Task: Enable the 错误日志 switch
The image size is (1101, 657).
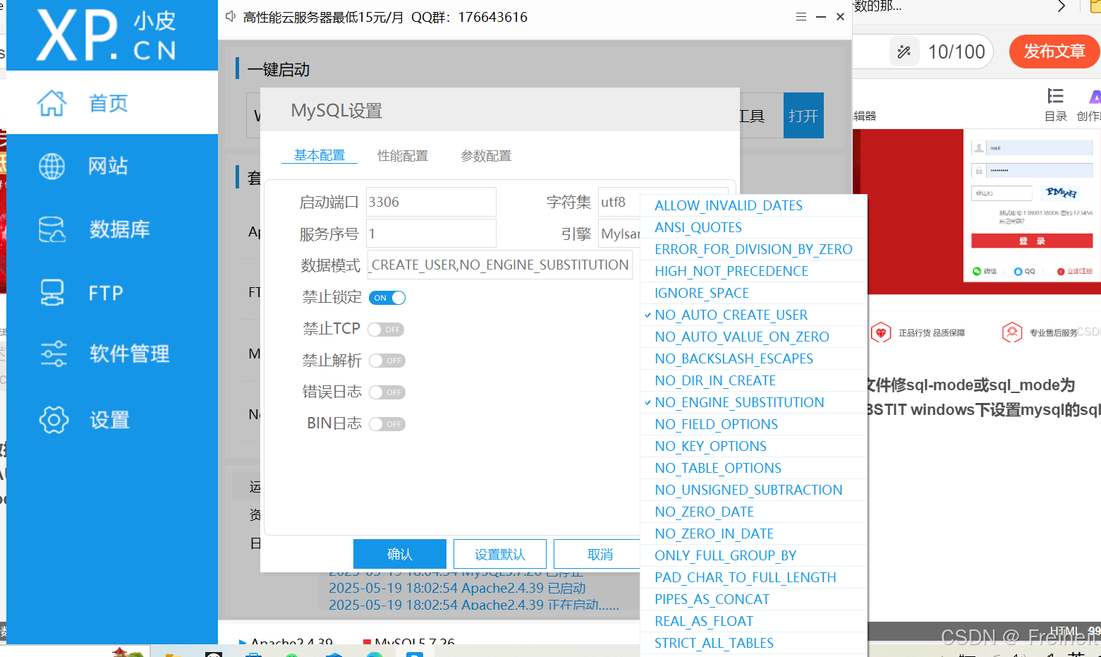Action: click(x=387, y=392)
